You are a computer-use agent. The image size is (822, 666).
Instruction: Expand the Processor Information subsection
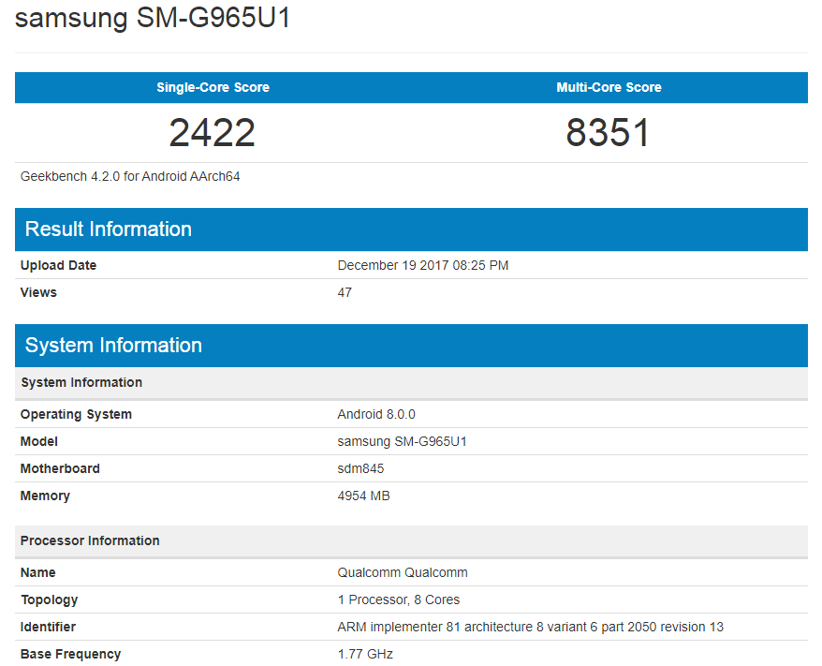[89, 540]
